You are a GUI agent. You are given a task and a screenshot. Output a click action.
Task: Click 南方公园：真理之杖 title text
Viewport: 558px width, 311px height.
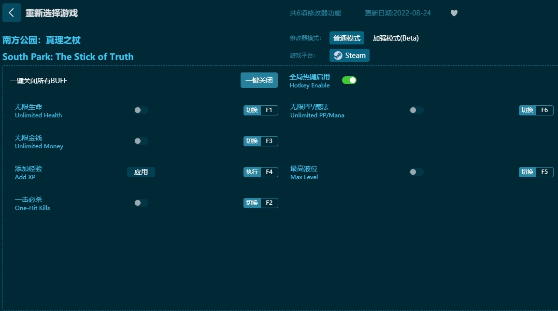tap(42, 40)
